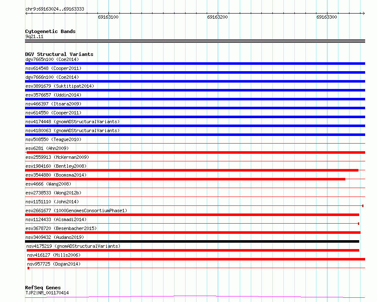Click nsv614550 (Cooper2011) variant label

click(53, 113)
